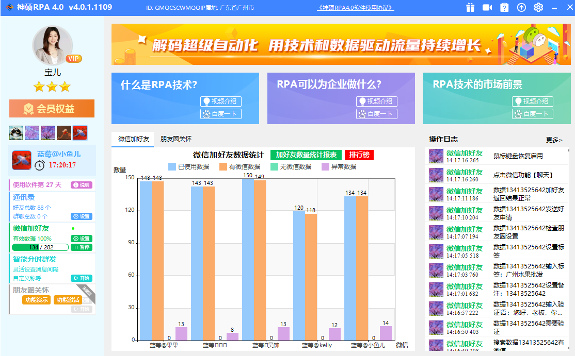Click the log avatar for 发送好友申请 entry

[436, 213]
